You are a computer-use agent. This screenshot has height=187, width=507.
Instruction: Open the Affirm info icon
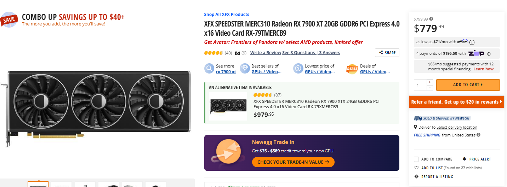point(472,42)
